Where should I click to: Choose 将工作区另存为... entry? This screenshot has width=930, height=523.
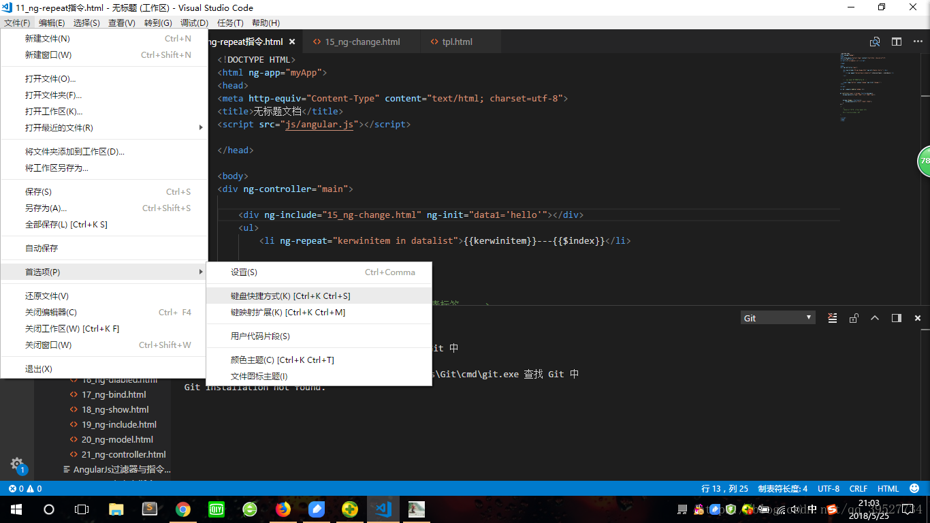point(103,168)
